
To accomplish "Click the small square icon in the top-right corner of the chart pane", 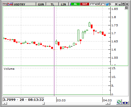I will click(x=126, y=8).
